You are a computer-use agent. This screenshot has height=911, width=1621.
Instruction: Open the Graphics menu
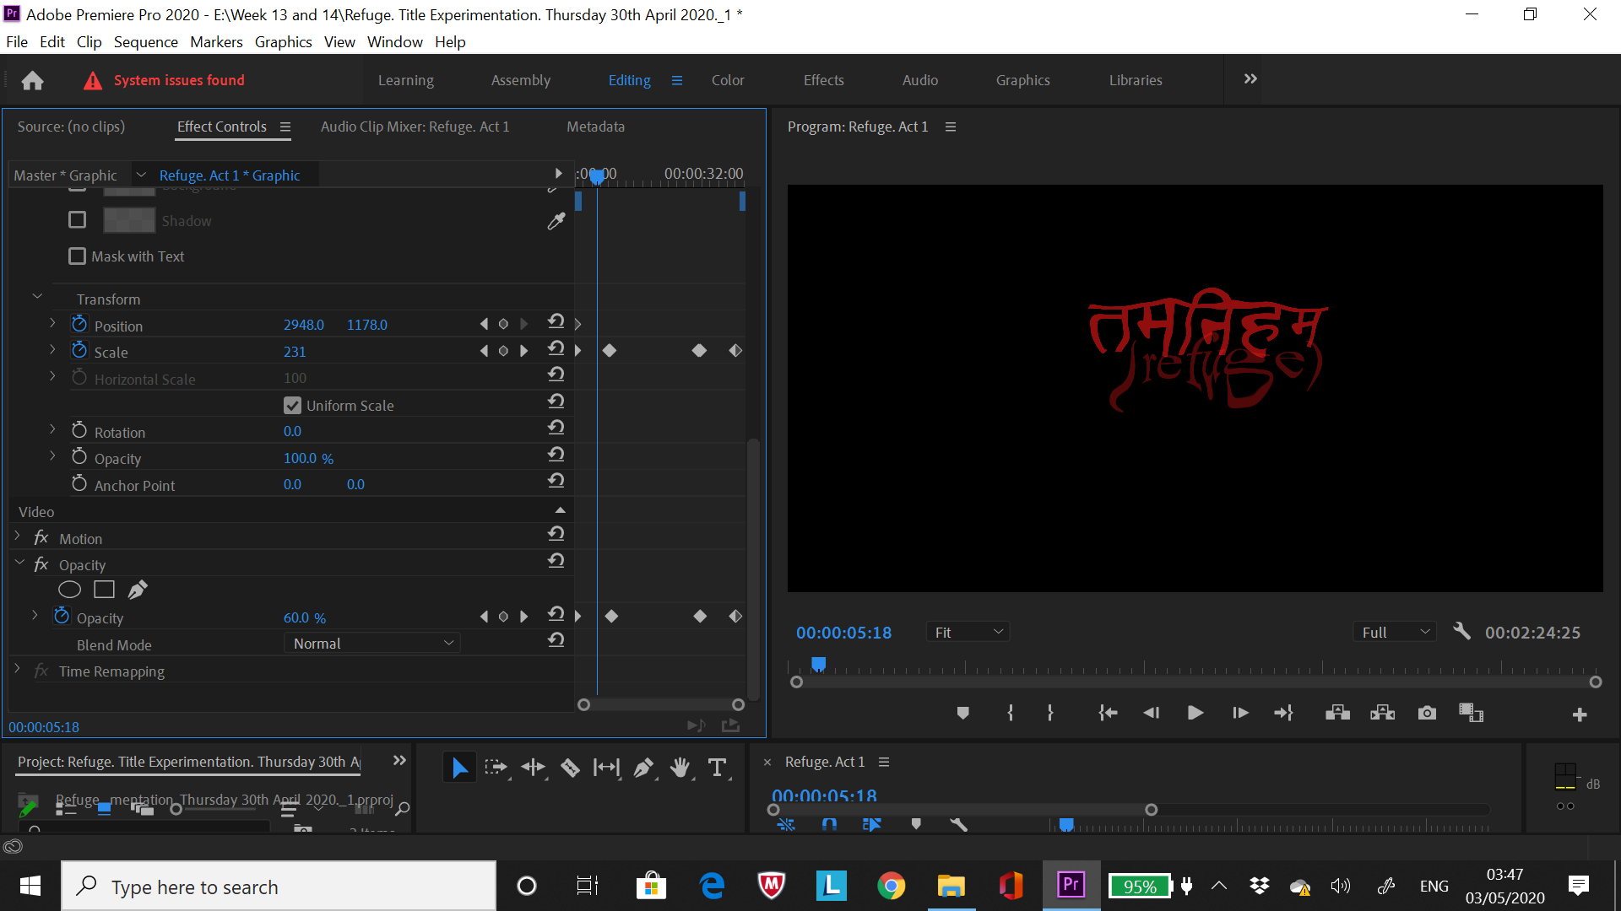pyautogui.click(x=283, y=41)
